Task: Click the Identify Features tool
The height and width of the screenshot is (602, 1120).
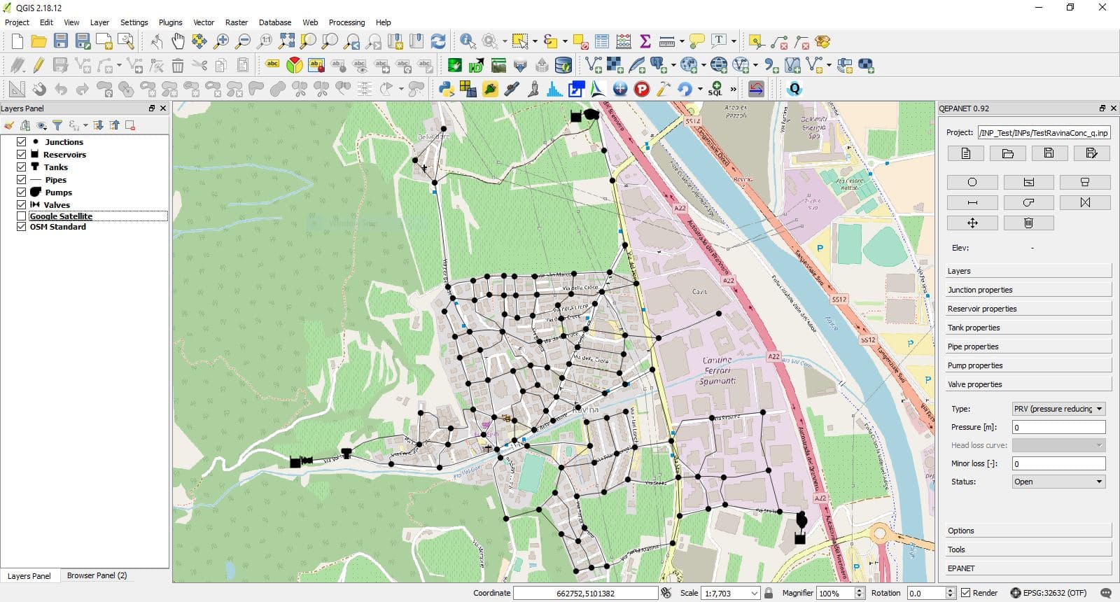Action: [468, 41]
